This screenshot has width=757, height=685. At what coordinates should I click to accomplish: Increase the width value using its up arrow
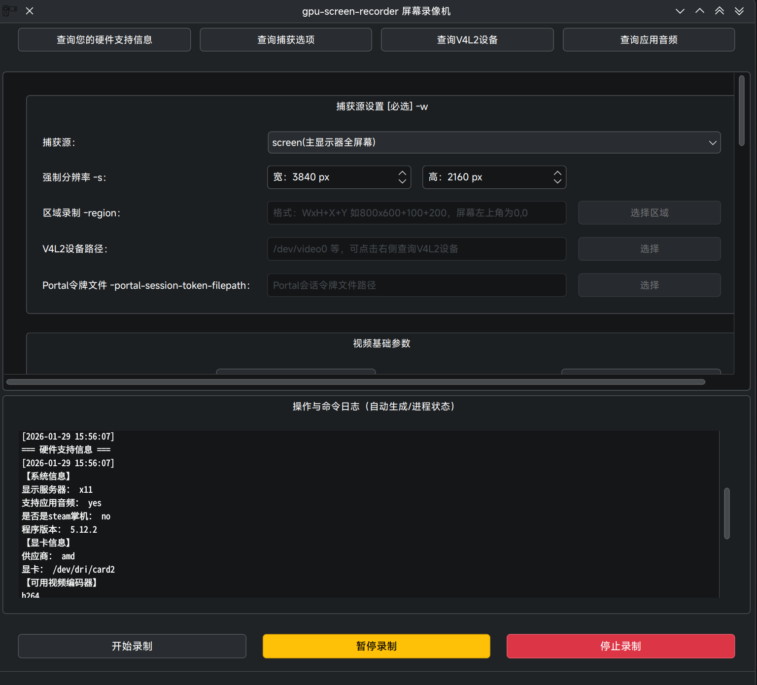coord(403,173)
